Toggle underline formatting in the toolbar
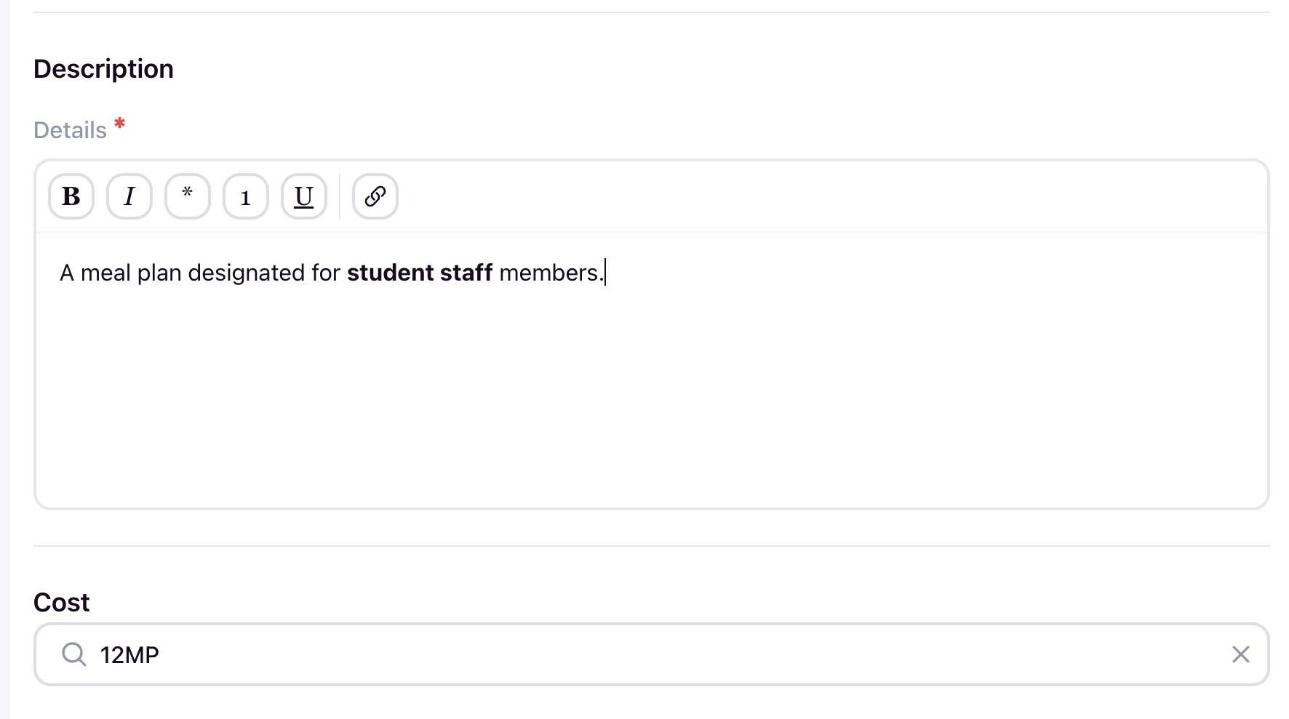Viewport: 1289px width, 719px height. [x=304, y=196]
